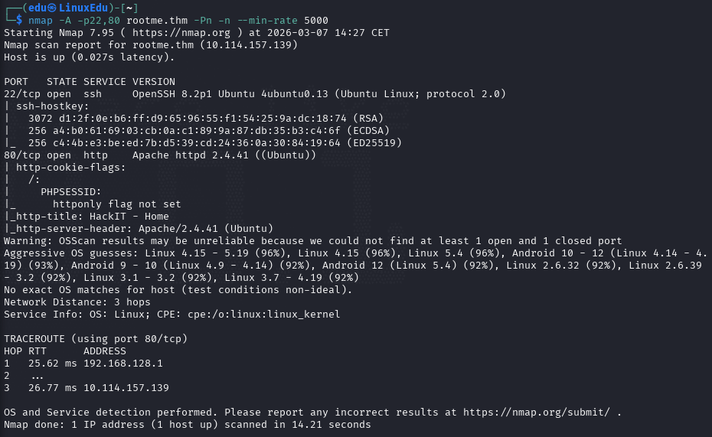Viewport: 712px width, 437px height.
Task: Click the RSA hostkey fingerprint line
Action: (x=206, y=119)
